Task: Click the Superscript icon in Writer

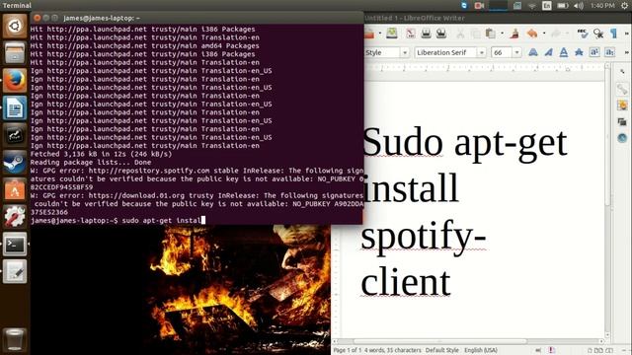Action: 594,52
